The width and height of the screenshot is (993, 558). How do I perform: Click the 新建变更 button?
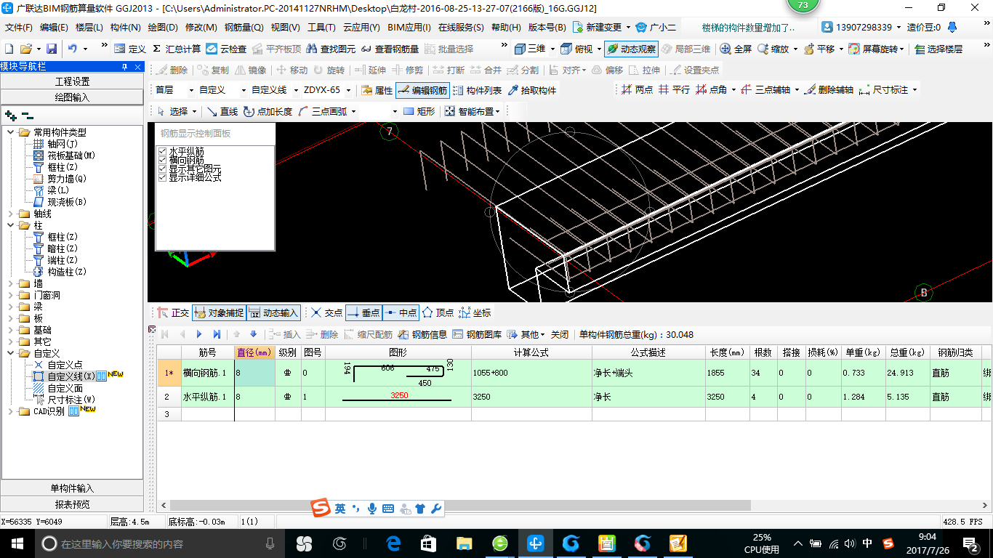[x=598, y=28]
